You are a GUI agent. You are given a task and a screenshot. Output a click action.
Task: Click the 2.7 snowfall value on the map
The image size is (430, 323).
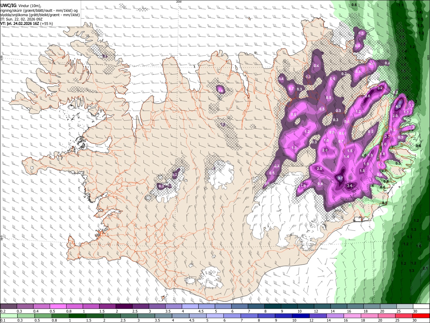(387, 137)
